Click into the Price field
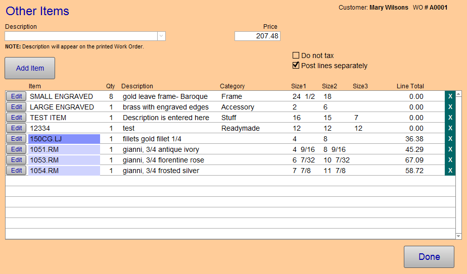This screenshot has height=274, width=467. (x=257, y=36)
